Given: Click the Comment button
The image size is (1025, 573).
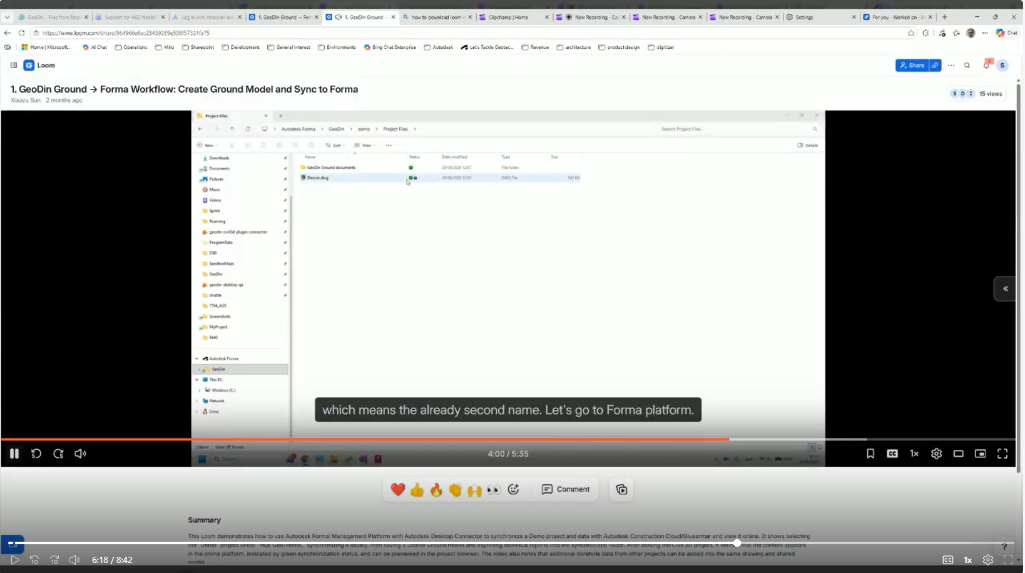Looking at the screenshot, I should click(566, 489).
